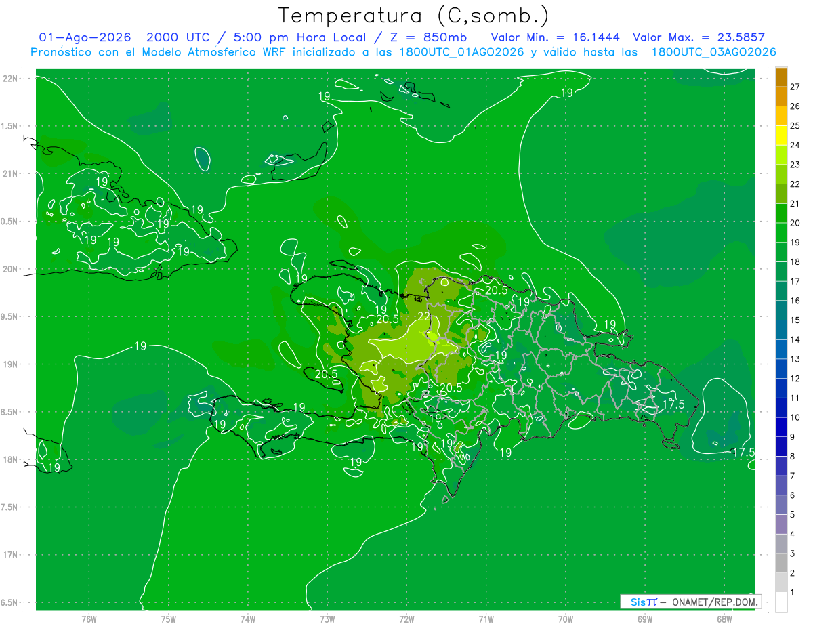Viewport: 813px width, 628px height.
Task: Click the '17N' latitude axis label
Action: 12,555
